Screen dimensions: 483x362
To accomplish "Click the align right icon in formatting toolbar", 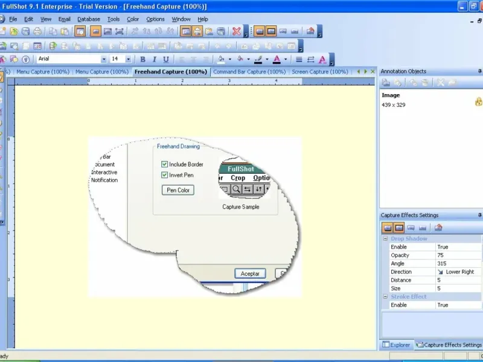I will coord(206,59).
